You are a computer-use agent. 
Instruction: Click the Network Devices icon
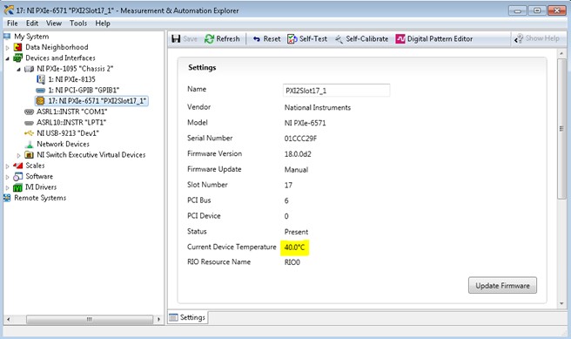click(30, 144)
